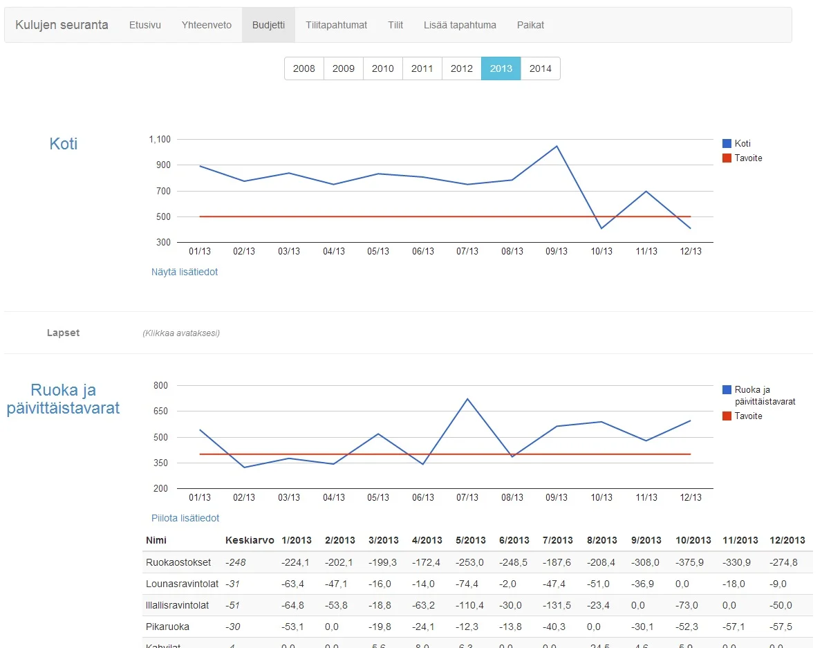
Task: Click the Ruokaostokset row name in table
Action: [178, 562]
